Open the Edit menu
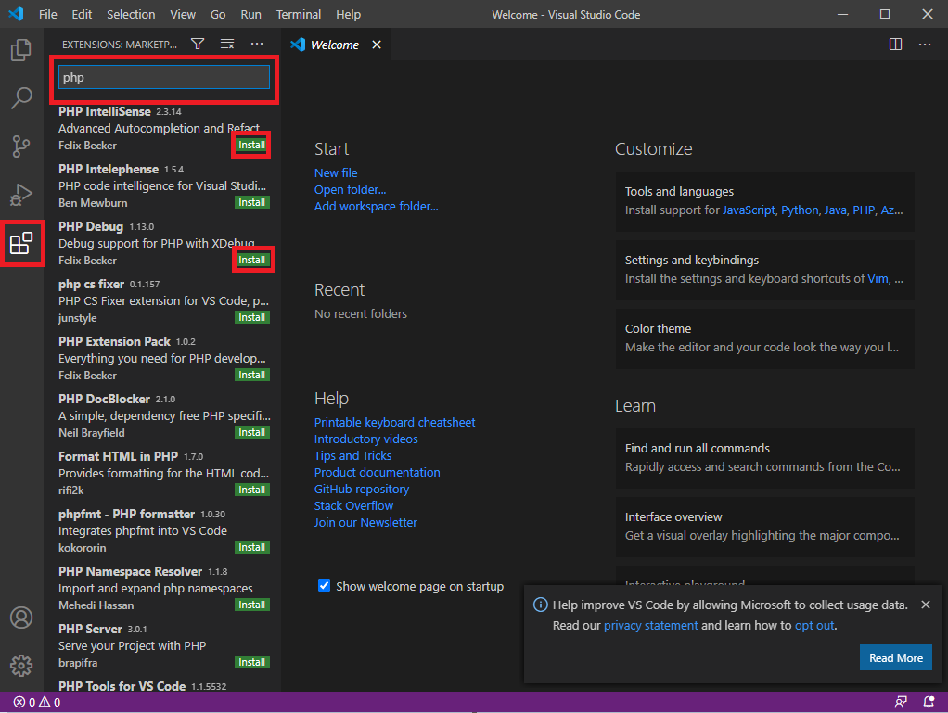 pyautogui.click(x=82, y=15)
